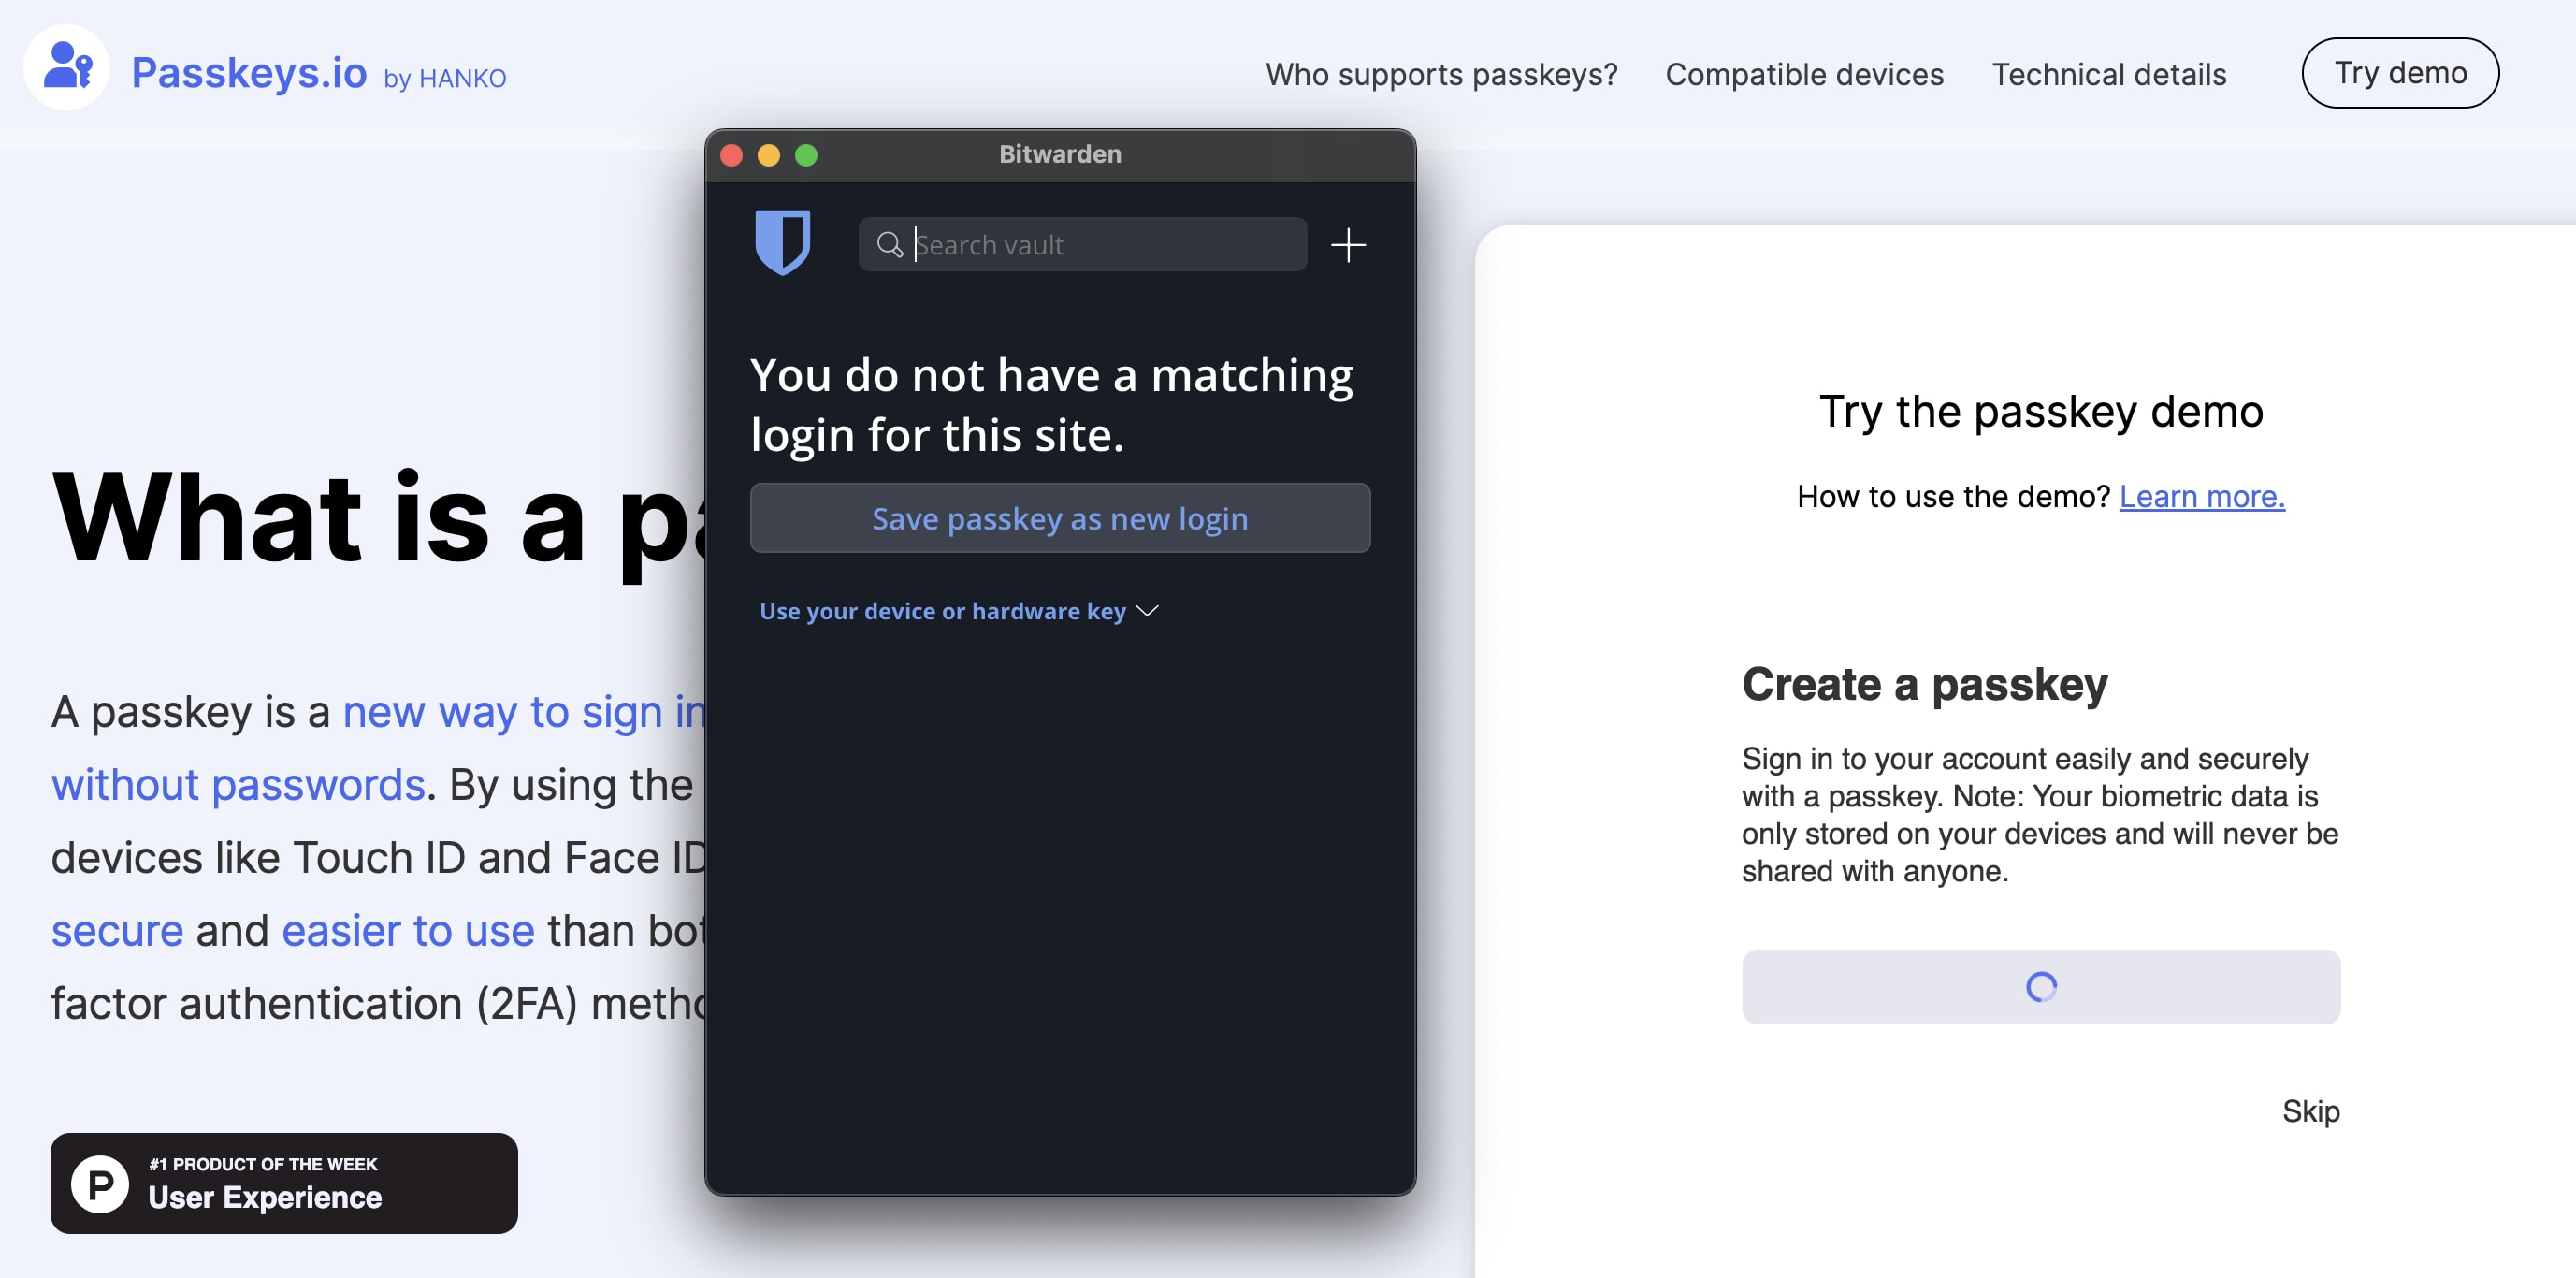Click the Save passkey as new login button
Viewport: 2576px width, 1278px height.
tap(1060, 517)
